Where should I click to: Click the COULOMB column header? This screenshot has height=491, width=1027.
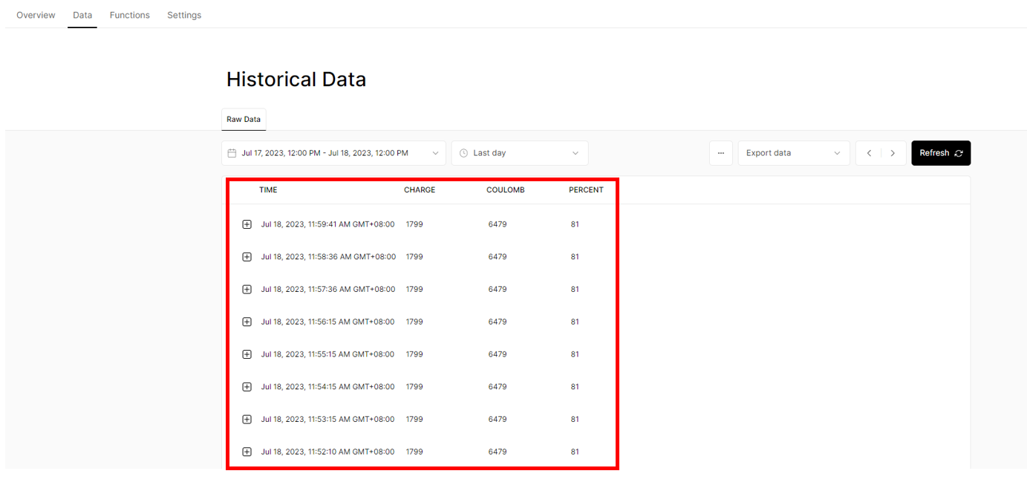pos(506,190)
